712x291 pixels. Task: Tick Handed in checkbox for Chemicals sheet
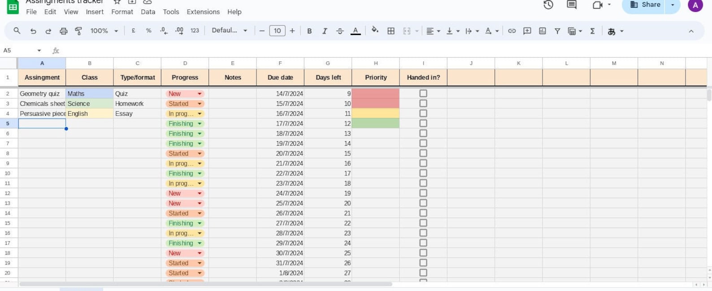coord(423,103)
